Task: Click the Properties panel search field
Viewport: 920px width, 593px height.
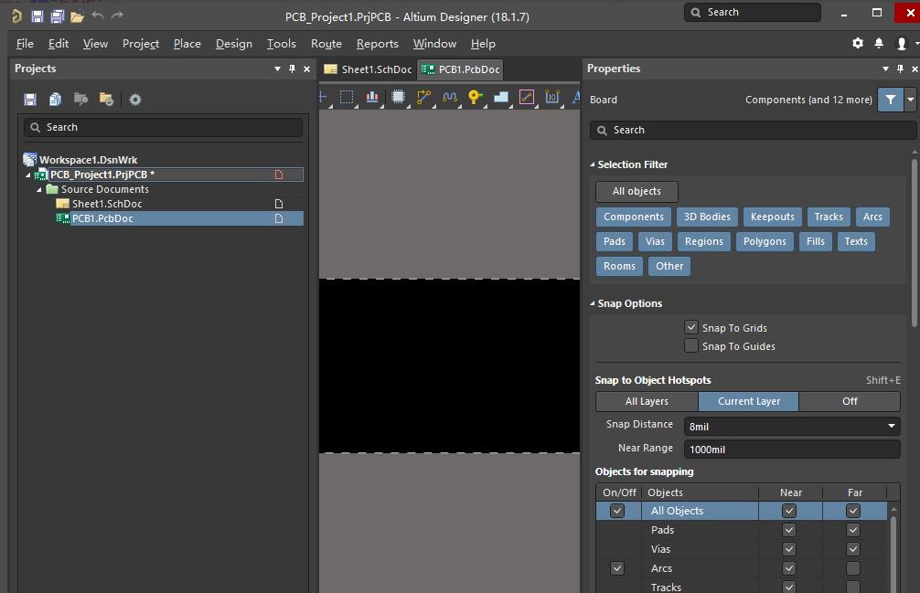Action: pos(753,130)
